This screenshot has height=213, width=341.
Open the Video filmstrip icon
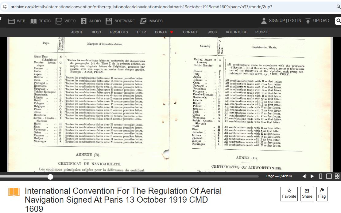point(59,21)
